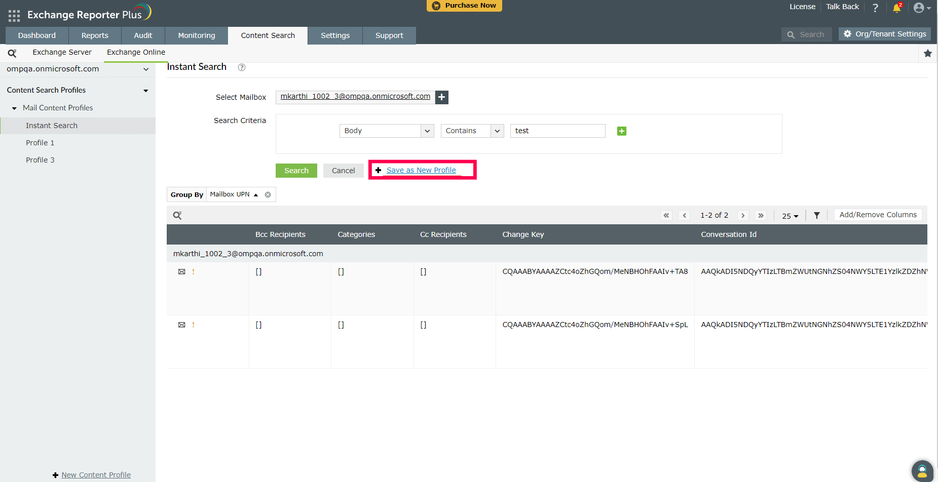
Task: Click the search value field containing test
Action: click(x=557, y=131)
